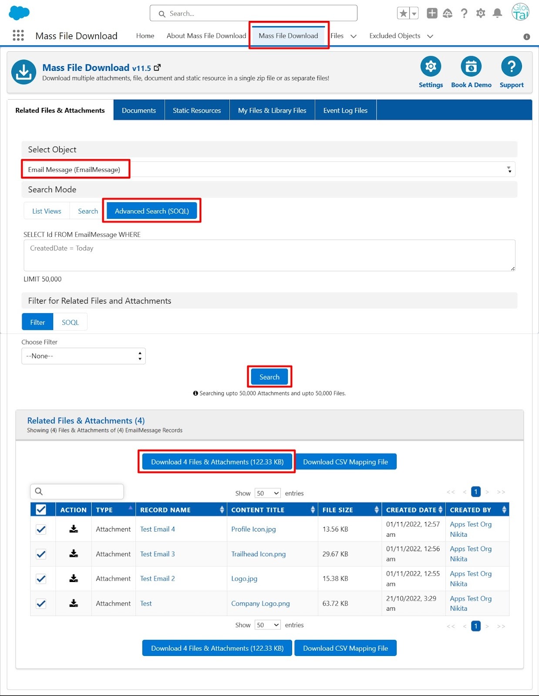This screenshot has height=696, width=539.
Task: Open the Trailhead Icon.png content link
Action: (258, 554)
